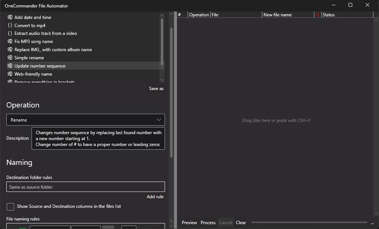The image size is (379, 229).
Task: Minimize the File Automator window
Action: tap(334, 5)
